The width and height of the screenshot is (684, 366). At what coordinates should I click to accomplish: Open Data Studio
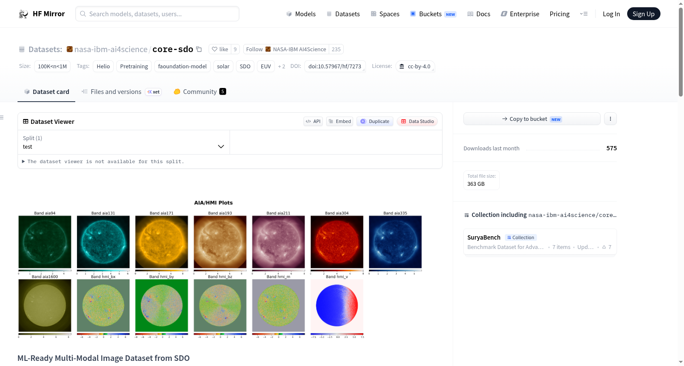click(x=417, y=121)
